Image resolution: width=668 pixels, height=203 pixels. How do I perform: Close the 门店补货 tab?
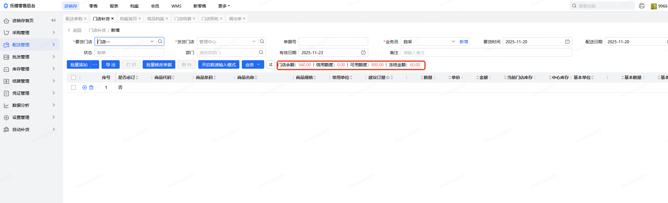(112, 18)
